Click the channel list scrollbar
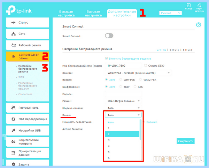This screenshot has height=168, width=209. coord(140,130)
